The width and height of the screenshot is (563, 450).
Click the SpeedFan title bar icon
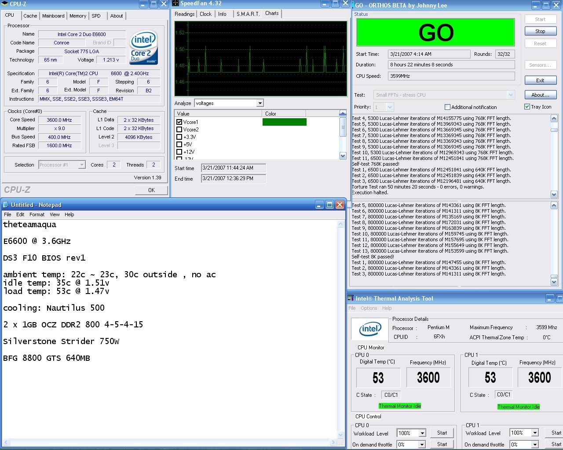coord(175,4)
